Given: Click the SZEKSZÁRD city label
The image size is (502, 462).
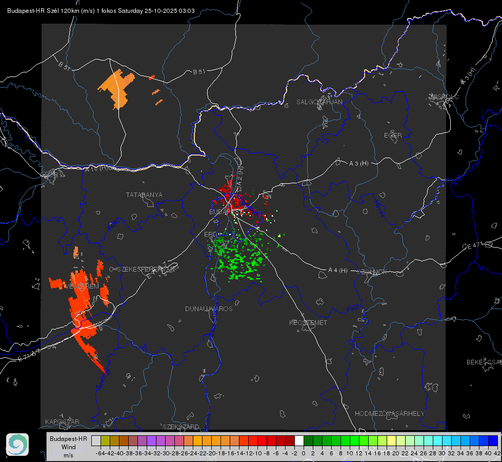Looking at the screenshot, I should tap(181, 427).
